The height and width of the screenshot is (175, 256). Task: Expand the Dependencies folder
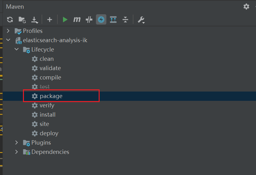(x=16, y=152)
